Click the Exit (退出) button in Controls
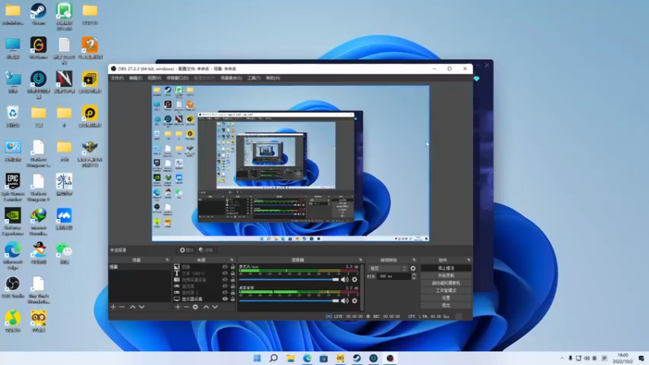 tap(445, 306)
